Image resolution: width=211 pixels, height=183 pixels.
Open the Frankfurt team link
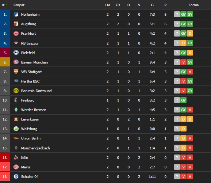tap(28, 33)
